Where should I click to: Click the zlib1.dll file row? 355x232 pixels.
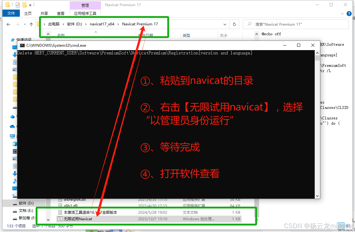[x=149, y=205]
